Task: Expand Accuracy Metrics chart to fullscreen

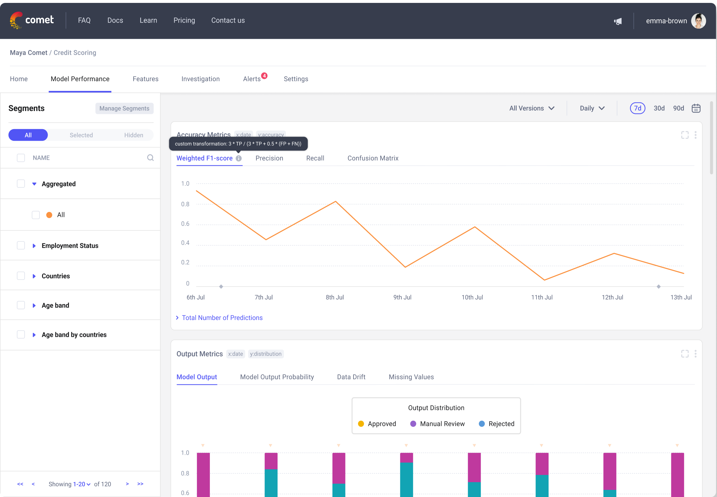Action: [685, 135]
